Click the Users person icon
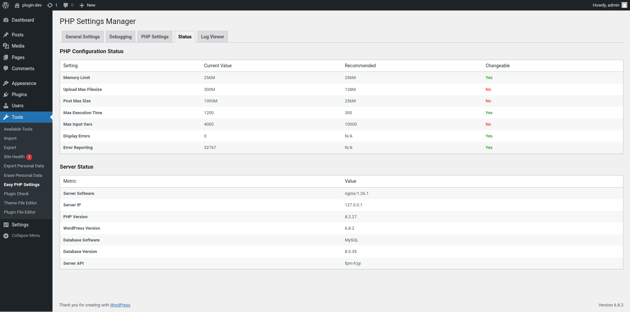 point(6,106)
